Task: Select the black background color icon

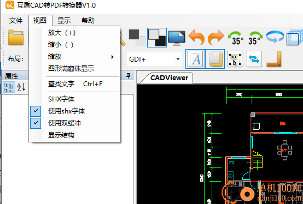Action: 157,38
